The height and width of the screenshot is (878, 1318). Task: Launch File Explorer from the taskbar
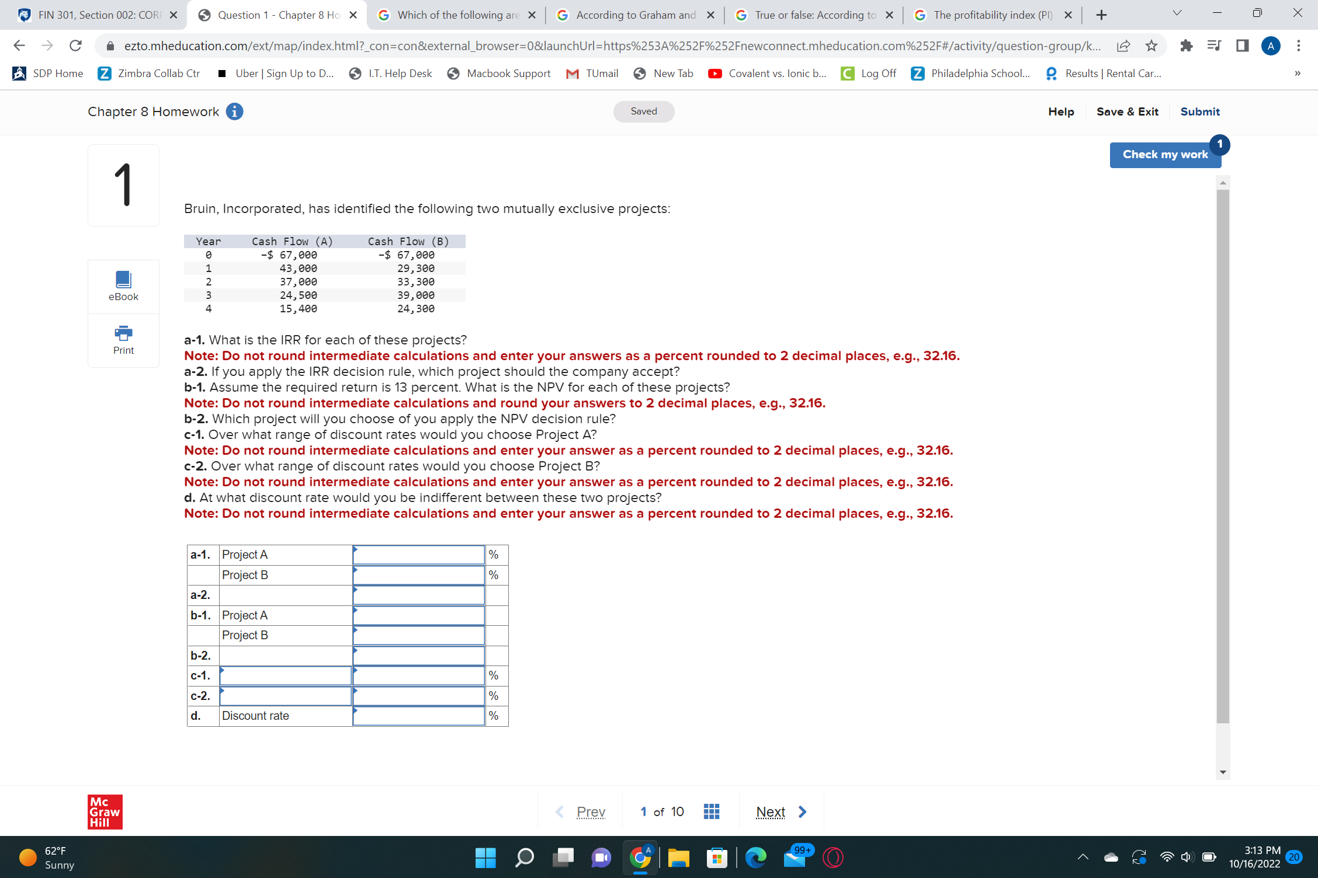pos(678,857)
